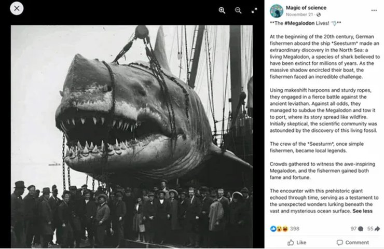Click the Comment button
The height and width of the screenshot is (249, 384).
352,242
